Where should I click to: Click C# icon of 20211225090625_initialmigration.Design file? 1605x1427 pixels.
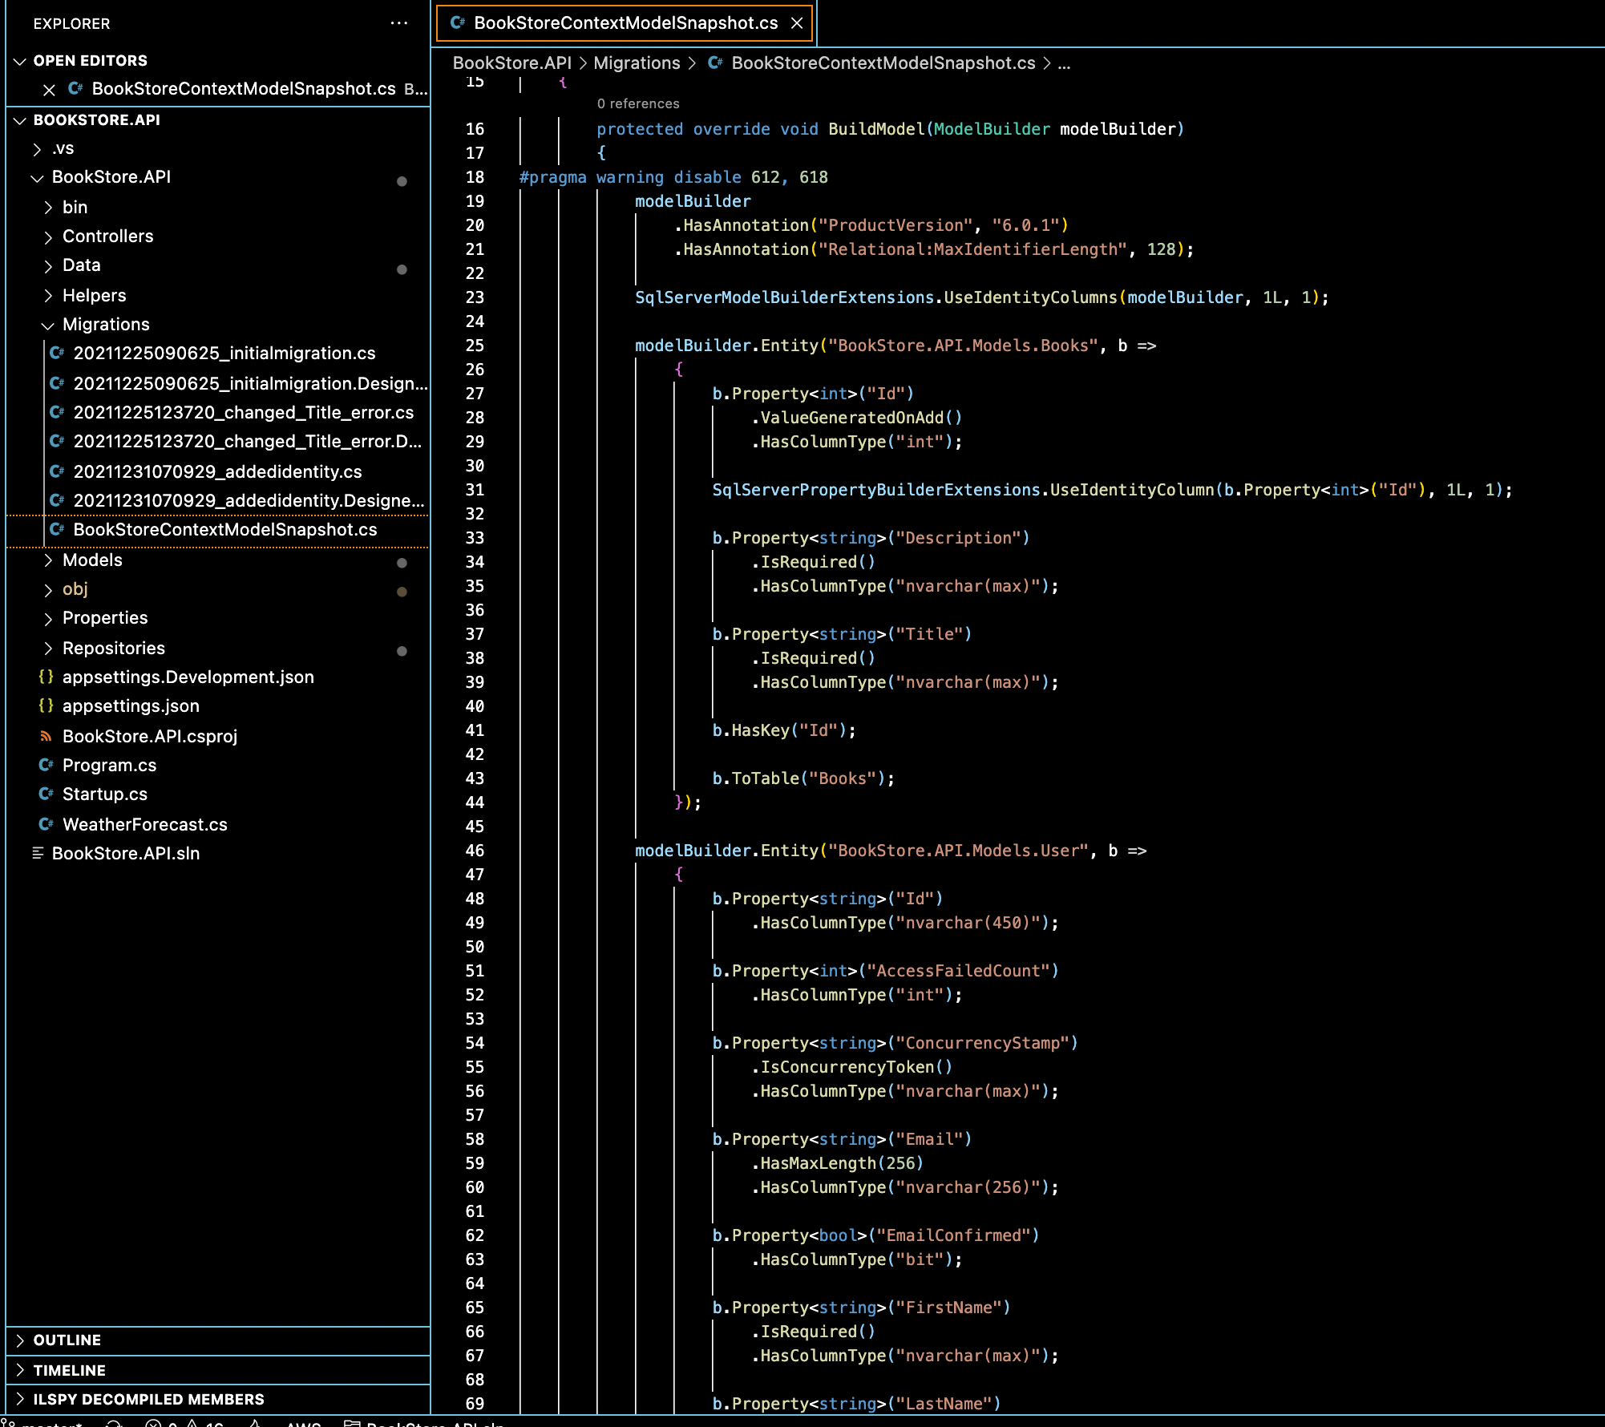click(57, 383)
